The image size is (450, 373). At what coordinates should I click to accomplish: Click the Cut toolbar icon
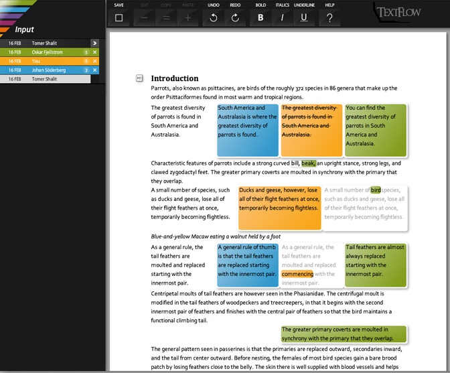point(144,18)
